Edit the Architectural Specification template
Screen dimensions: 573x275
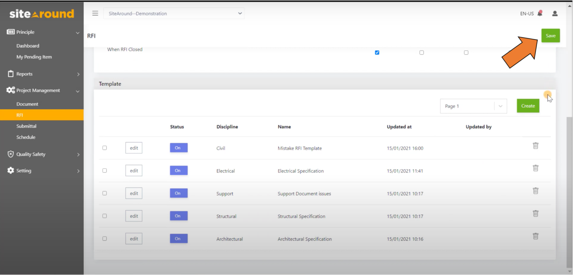tap(133, 238)
